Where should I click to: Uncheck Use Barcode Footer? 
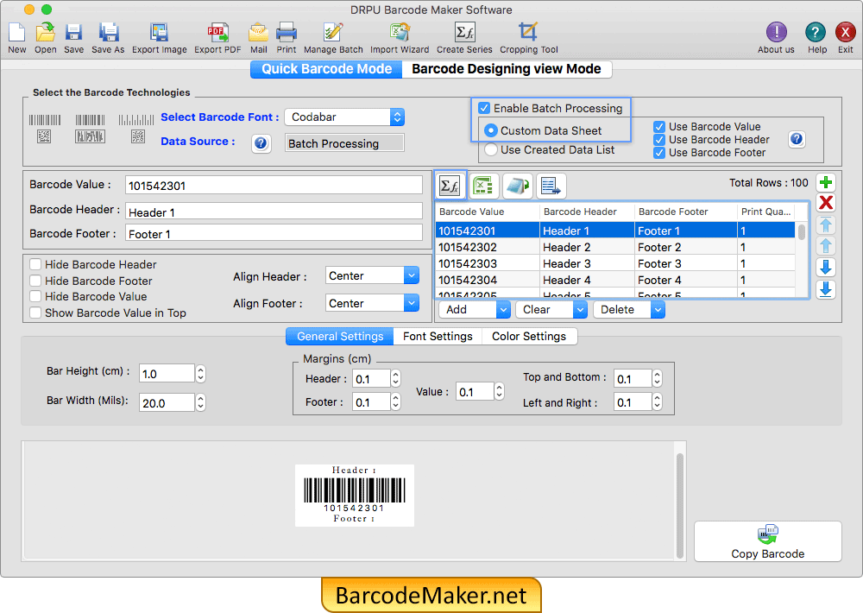point(659,153)
